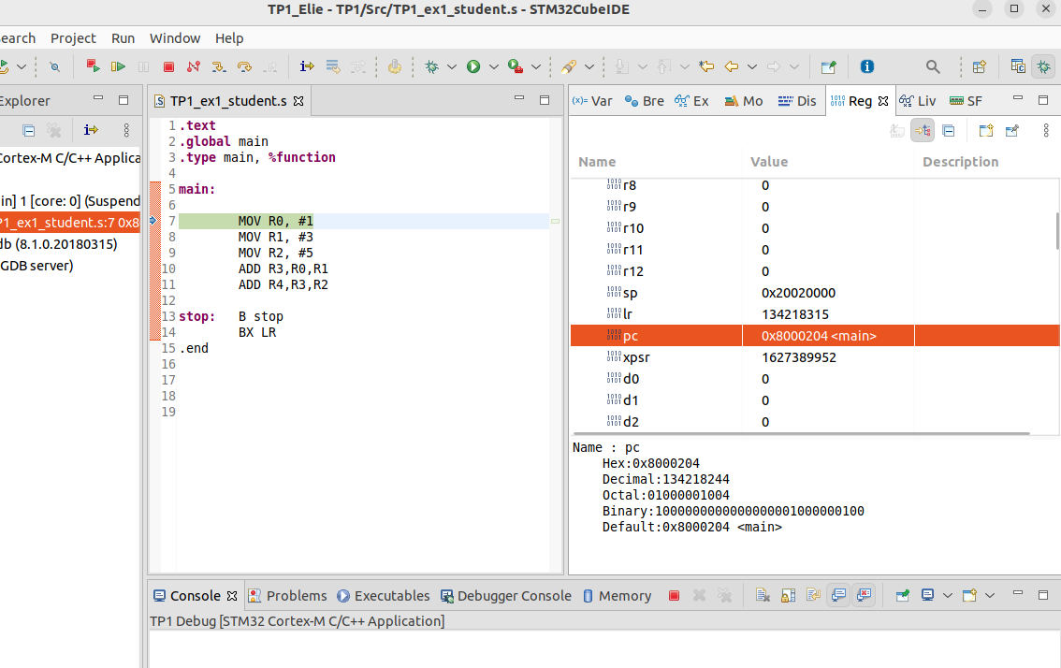Terminate the debug session (red square)
The width and height of the screenshot is (1061, 668).
[x=168, y=66]
